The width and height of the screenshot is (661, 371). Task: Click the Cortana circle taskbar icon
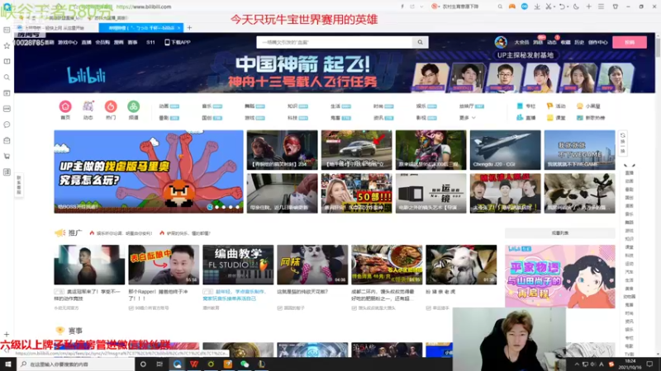[x=143, y=364]
